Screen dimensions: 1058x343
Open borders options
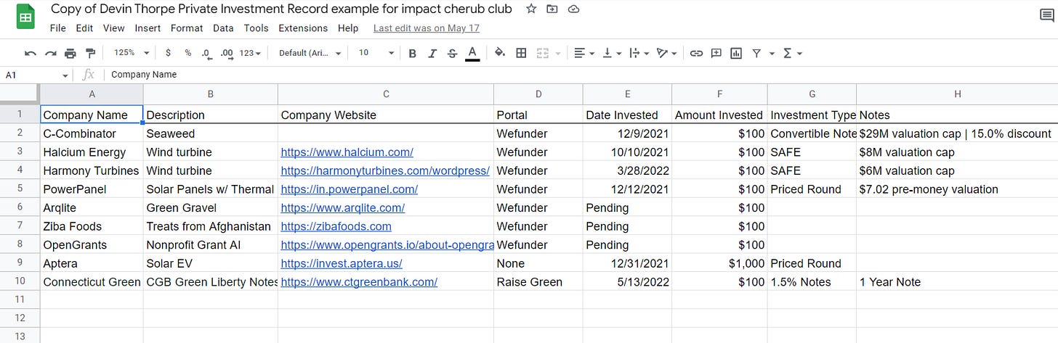pyautogui.click(x=521, y=53)
